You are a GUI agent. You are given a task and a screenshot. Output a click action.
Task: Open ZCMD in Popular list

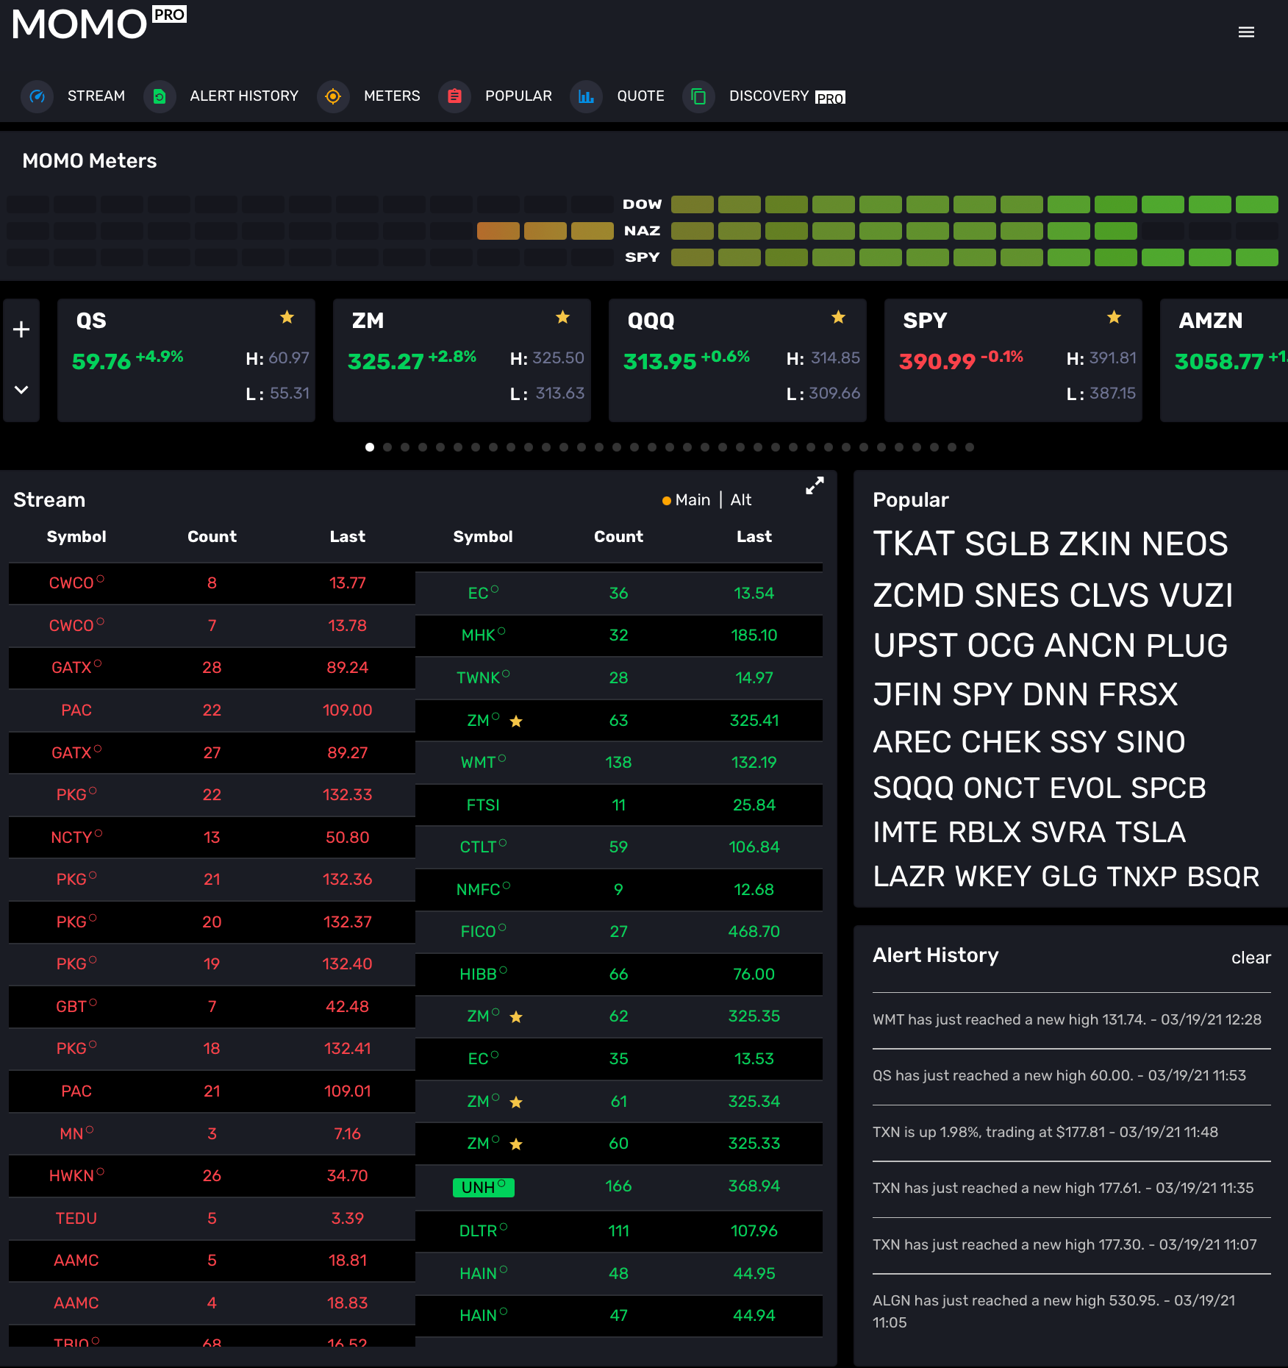918,596
